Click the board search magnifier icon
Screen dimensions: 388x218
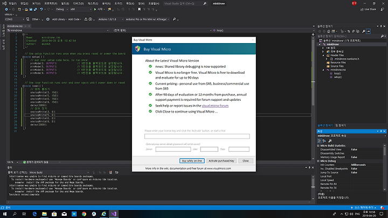coord(174,19)
